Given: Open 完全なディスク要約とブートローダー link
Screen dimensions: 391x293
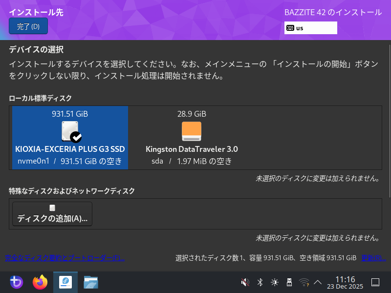Looking at the screenshot, I should point(65,258).
